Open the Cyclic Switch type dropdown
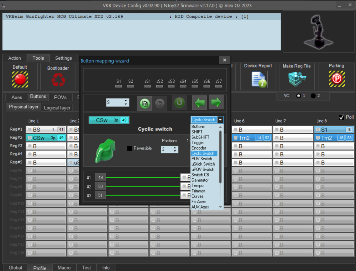 click(221, 120)
